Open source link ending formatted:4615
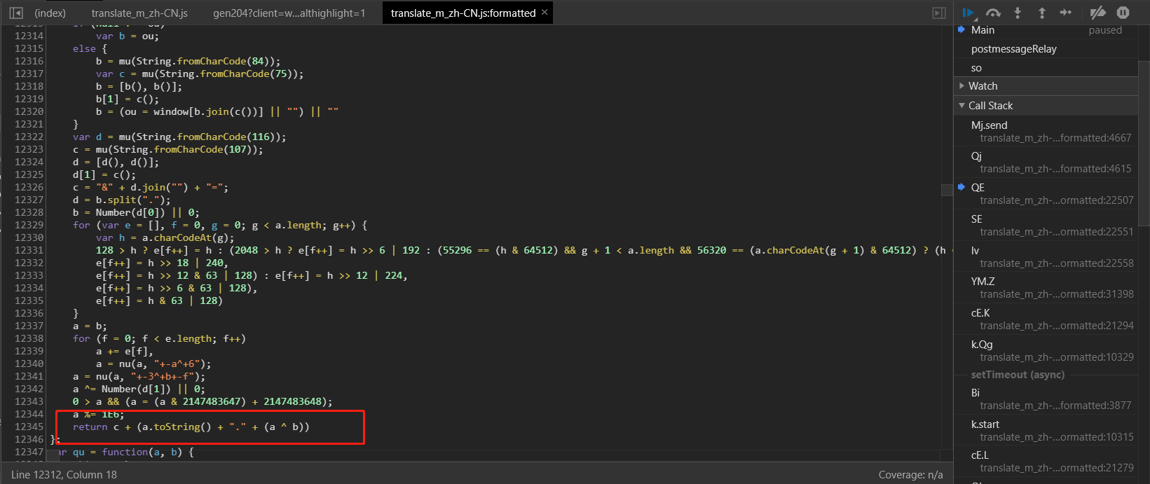The height and width of the screenshot is (484, 1150). 1055,169
